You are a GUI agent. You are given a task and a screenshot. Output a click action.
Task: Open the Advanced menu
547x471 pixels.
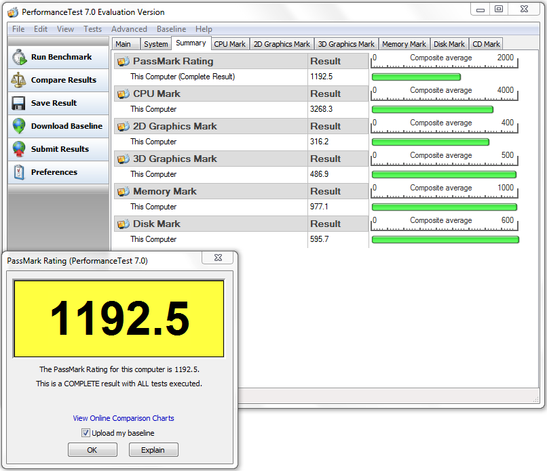(129, 29)
